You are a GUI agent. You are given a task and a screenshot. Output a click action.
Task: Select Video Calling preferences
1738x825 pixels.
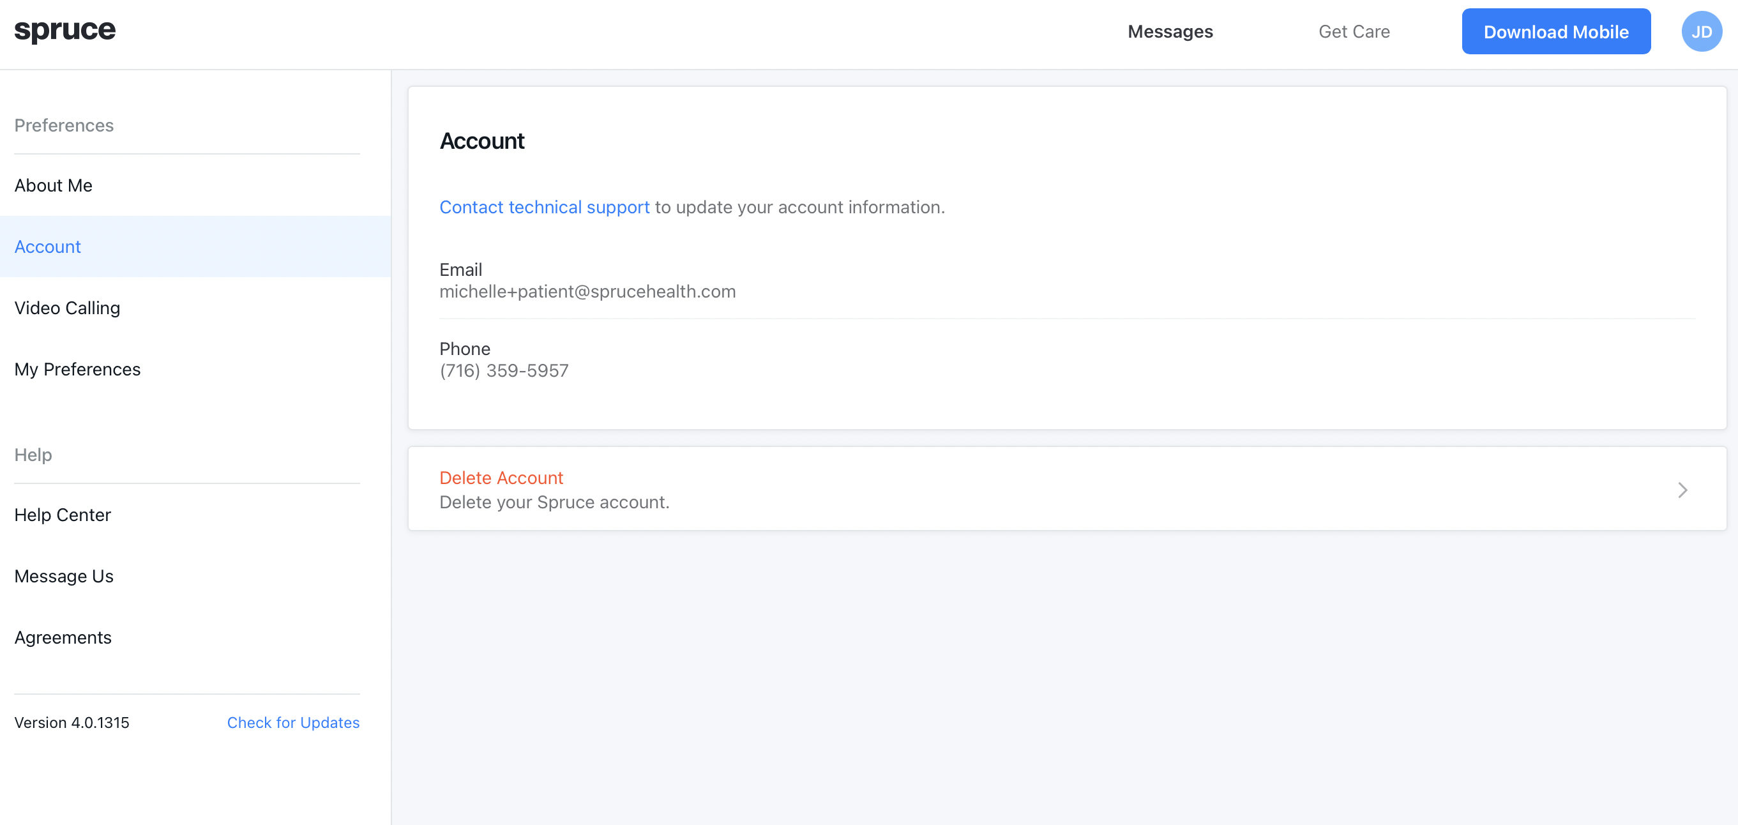(x=67, y=308)
